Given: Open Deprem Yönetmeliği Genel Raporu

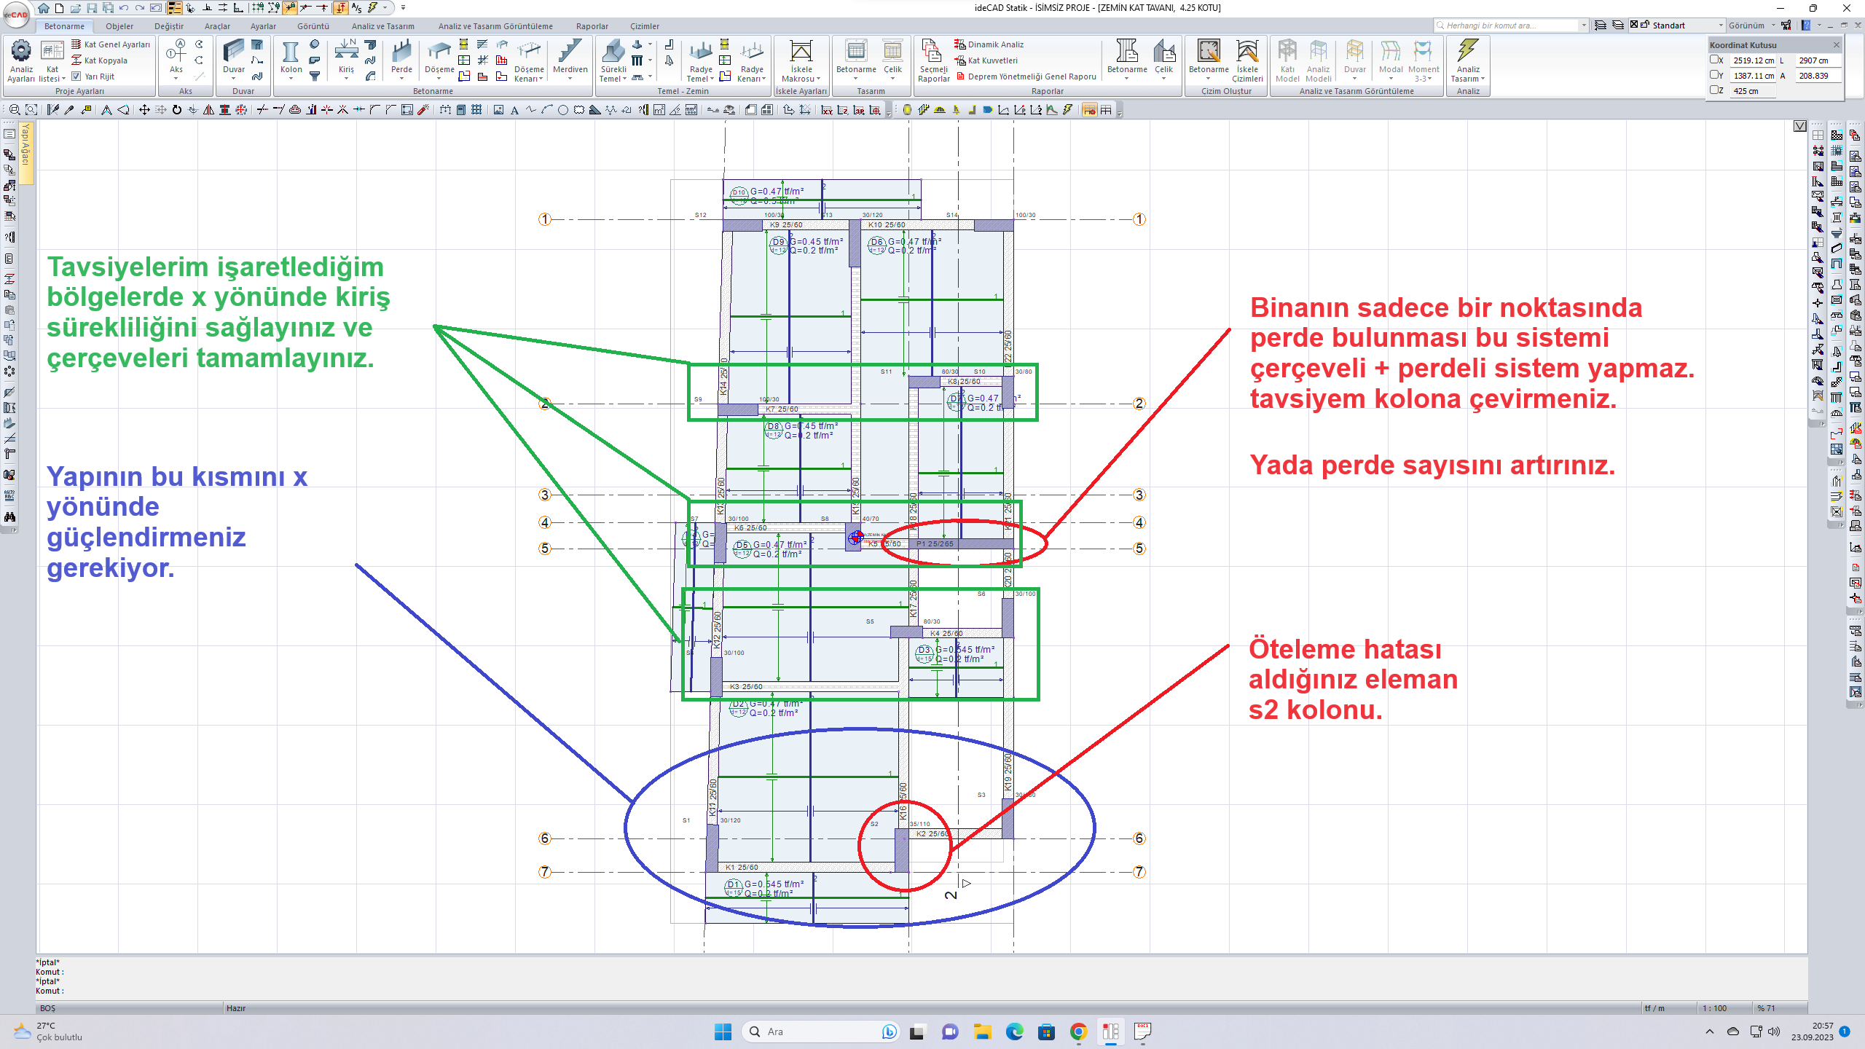Looking at the screenshot, I should pyautogui.click(x=1026, y=76).
